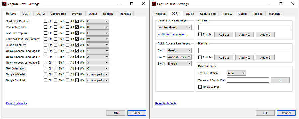
Task: Browse for Tesseract Config File
Action: (x=280, y=80)
